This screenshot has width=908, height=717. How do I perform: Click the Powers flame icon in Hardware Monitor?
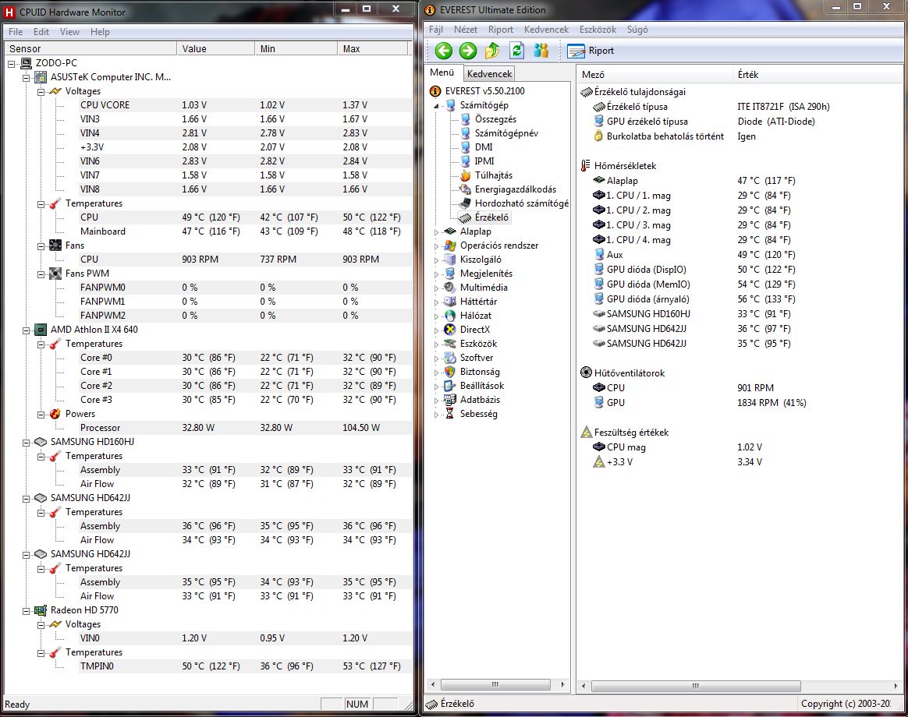point(55,414)
